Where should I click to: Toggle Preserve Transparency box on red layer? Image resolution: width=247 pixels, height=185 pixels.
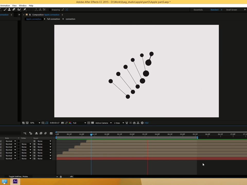(x=19, y=159)
